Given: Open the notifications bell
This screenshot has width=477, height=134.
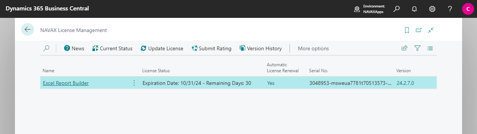Looking at the screenshot, I should coord(414,9).
